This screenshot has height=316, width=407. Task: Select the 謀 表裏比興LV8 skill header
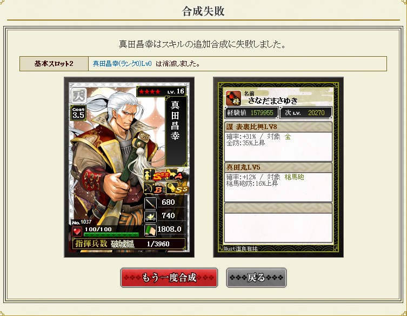tap(278, 126)
